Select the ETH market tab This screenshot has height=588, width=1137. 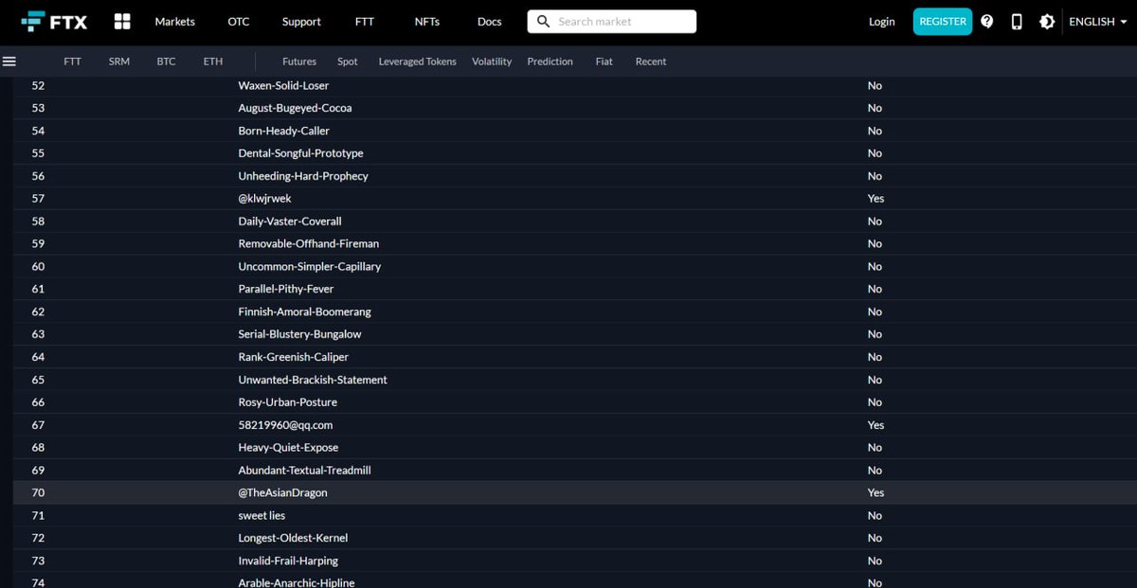pyautogui.click(x=213, y=62)
